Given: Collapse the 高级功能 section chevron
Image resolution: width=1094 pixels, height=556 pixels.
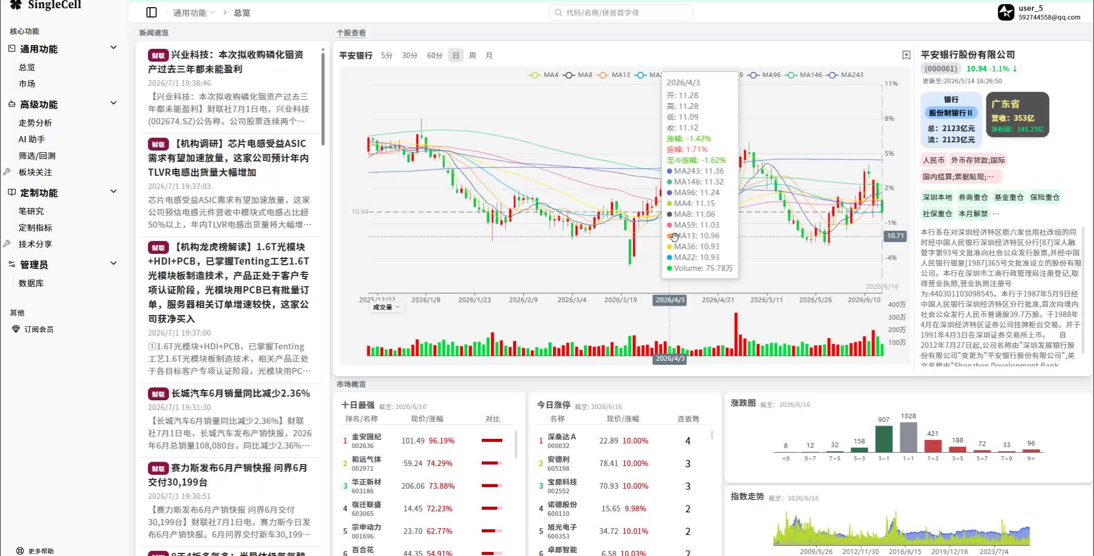Looking at the screenshot, I should coord(114,103).
